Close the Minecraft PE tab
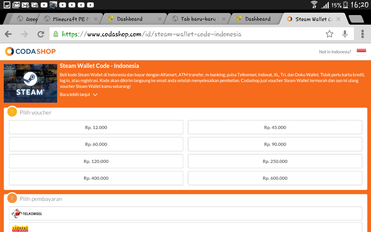The image size is (371, 232). coord(96,19)
